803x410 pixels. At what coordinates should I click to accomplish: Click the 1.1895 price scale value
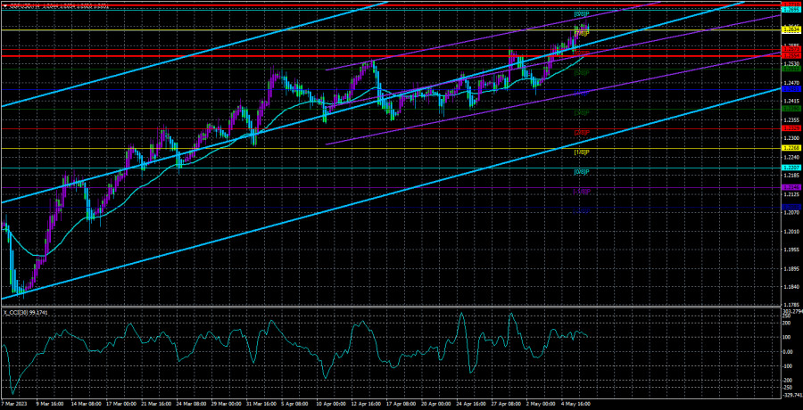tap(791, 269)
